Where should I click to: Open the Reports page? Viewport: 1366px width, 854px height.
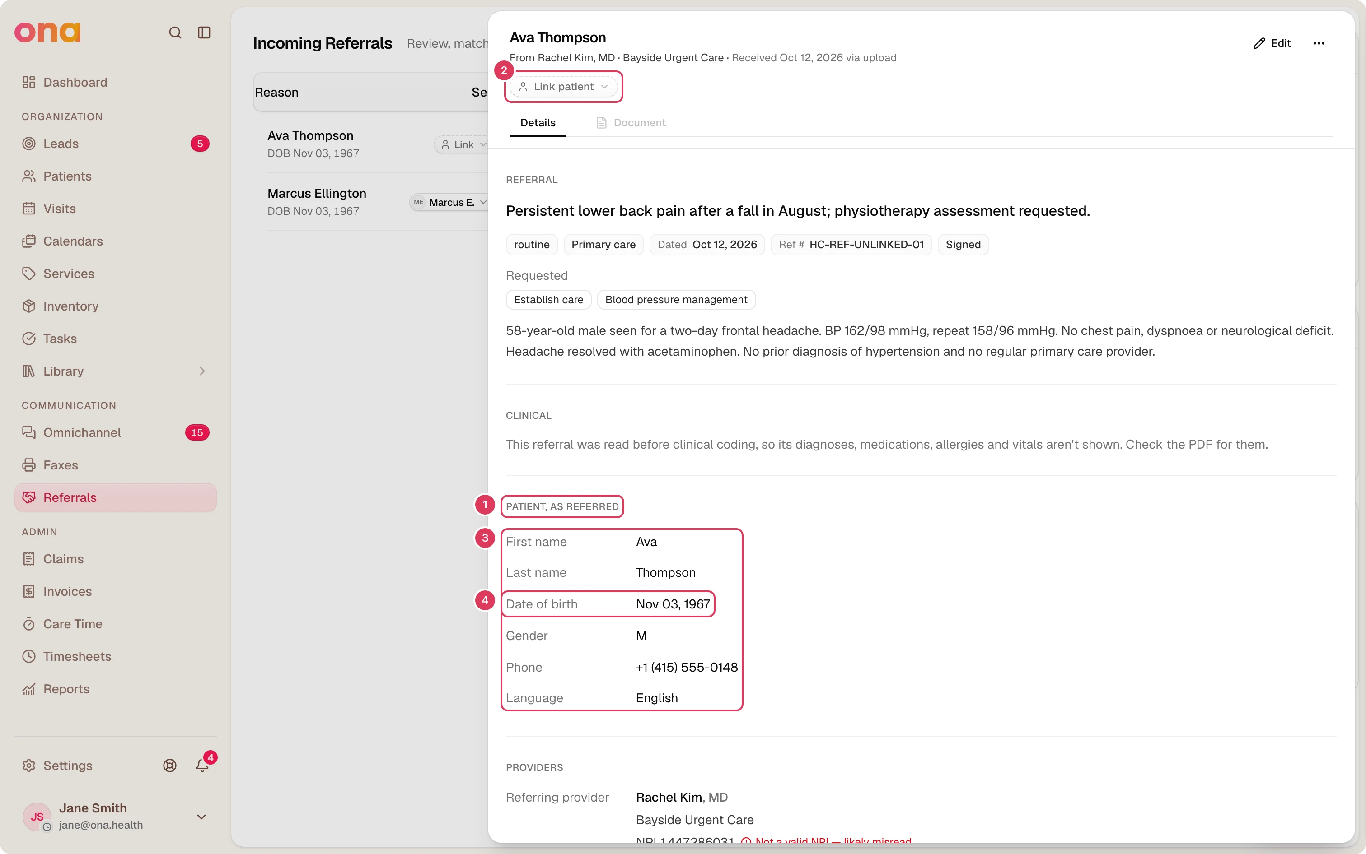click(x=115, y=689)
